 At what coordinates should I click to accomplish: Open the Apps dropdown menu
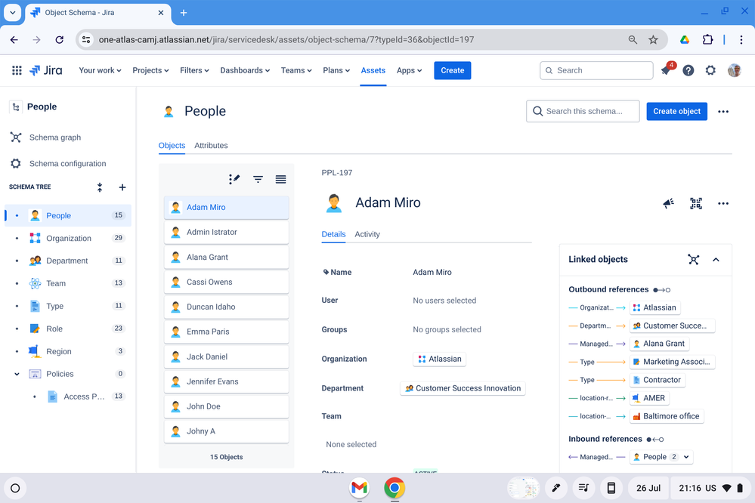410,70
